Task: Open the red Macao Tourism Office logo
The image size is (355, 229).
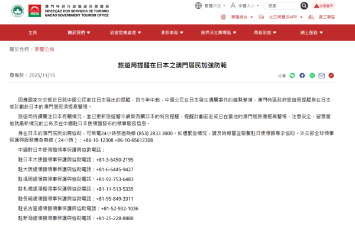Action: (35, 11)
